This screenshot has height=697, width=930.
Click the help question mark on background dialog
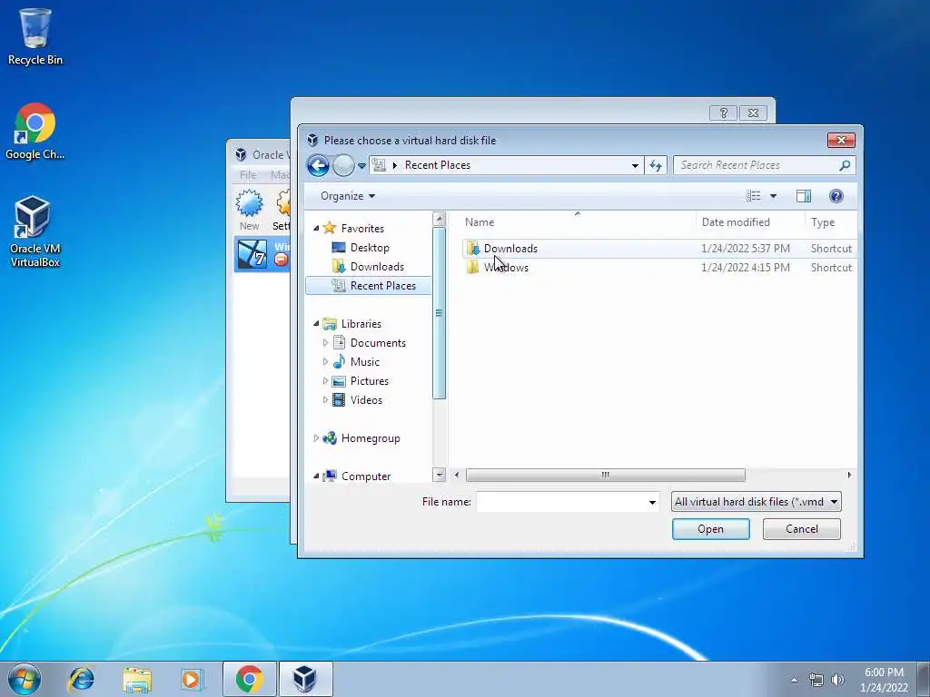(x=723, y=113)
